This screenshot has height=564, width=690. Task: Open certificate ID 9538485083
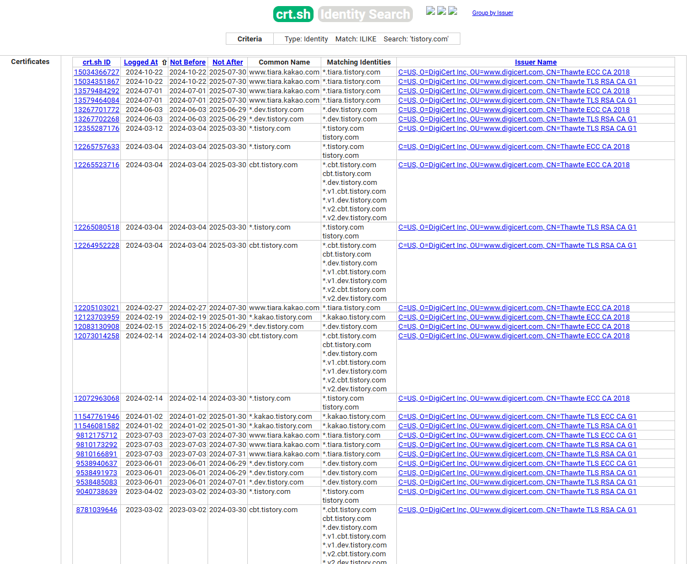(x=97, y=482)
